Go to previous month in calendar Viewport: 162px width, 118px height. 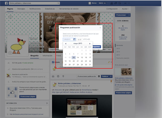[66, 44]
